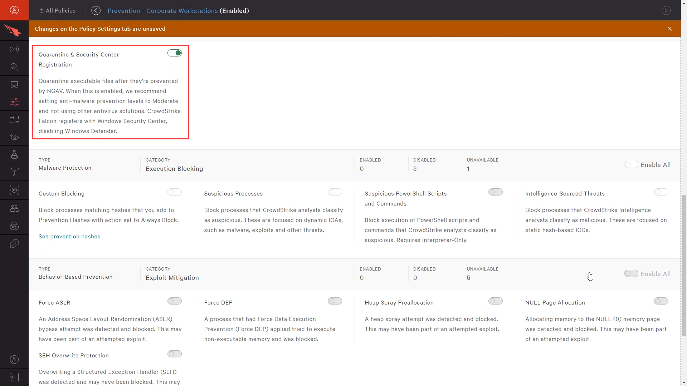
Task: Click the sign-out arrow icon in sidebar
Action: [14, 377]
